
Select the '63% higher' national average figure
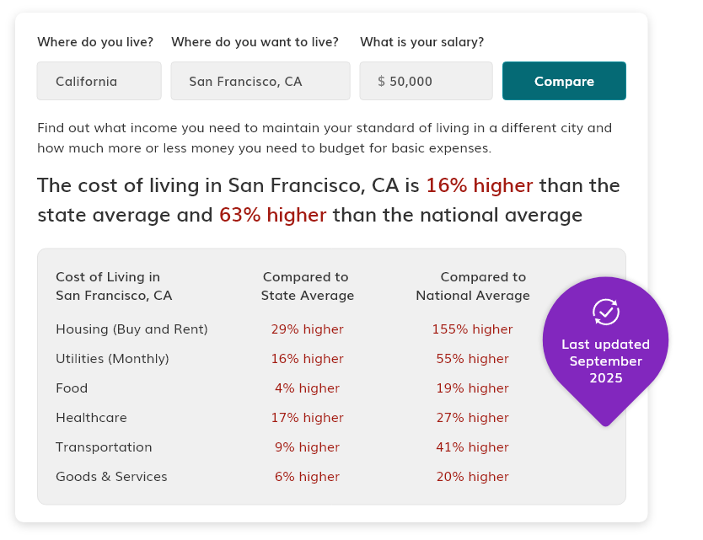click(274, 215)
